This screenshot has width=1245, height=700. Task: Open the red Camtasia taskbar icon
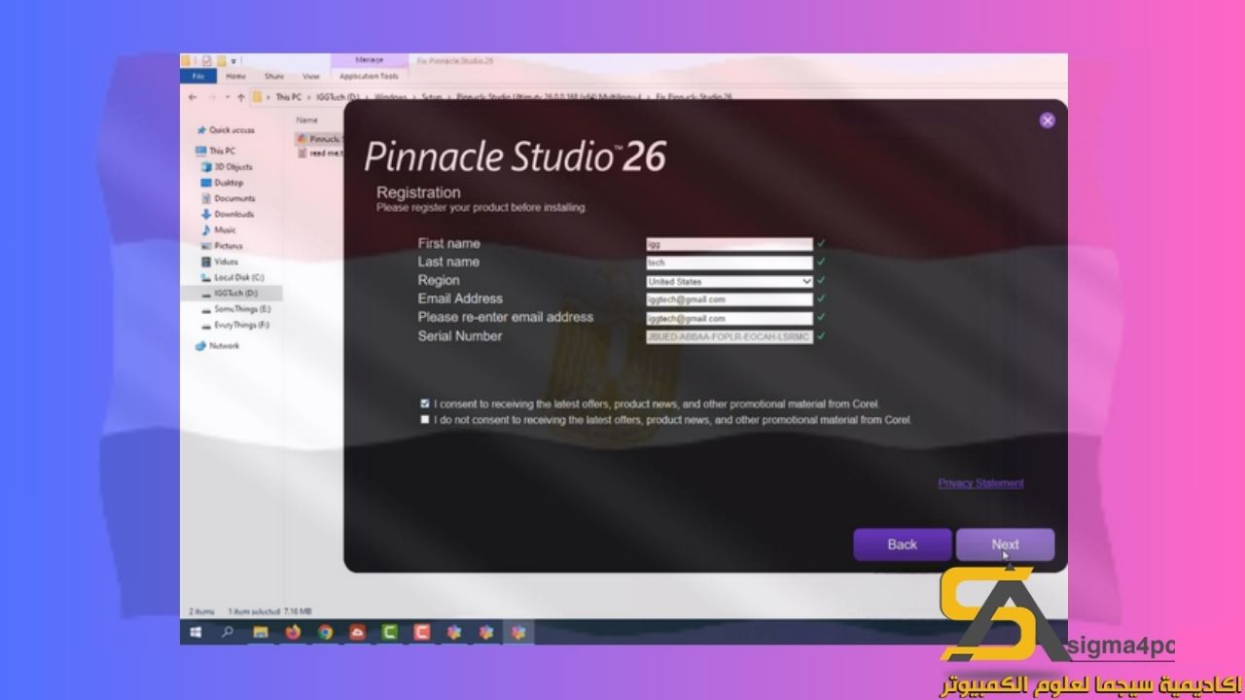[x=421, y=633]
